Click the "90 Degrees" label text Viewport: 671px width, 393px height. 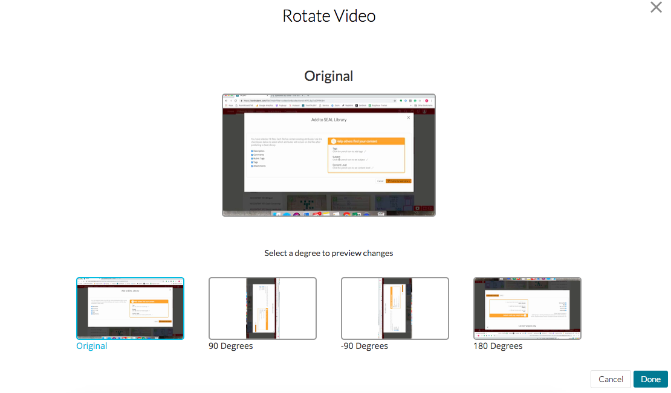pos(231,346)
